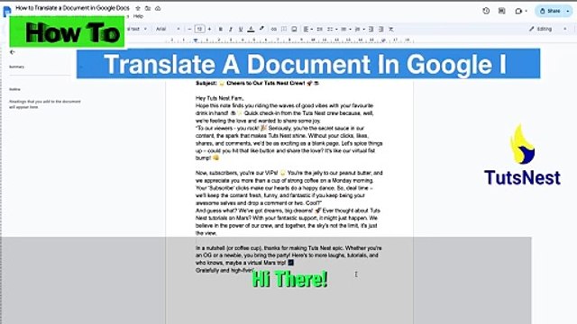577x324 pixels.
Task: Show the comments history icon
Action: coord(501,11)
